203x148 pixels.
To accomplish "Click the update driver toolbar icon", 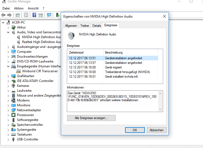I will [58, 15].
